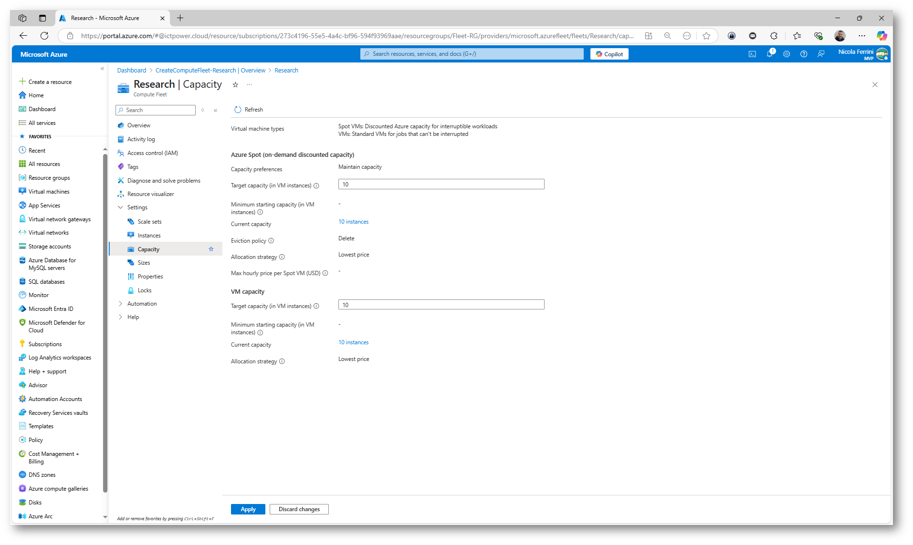Open Spot current capacity 10 instances link
The width and height of the screenshot is (913, 545).
[x=354, y=222]
